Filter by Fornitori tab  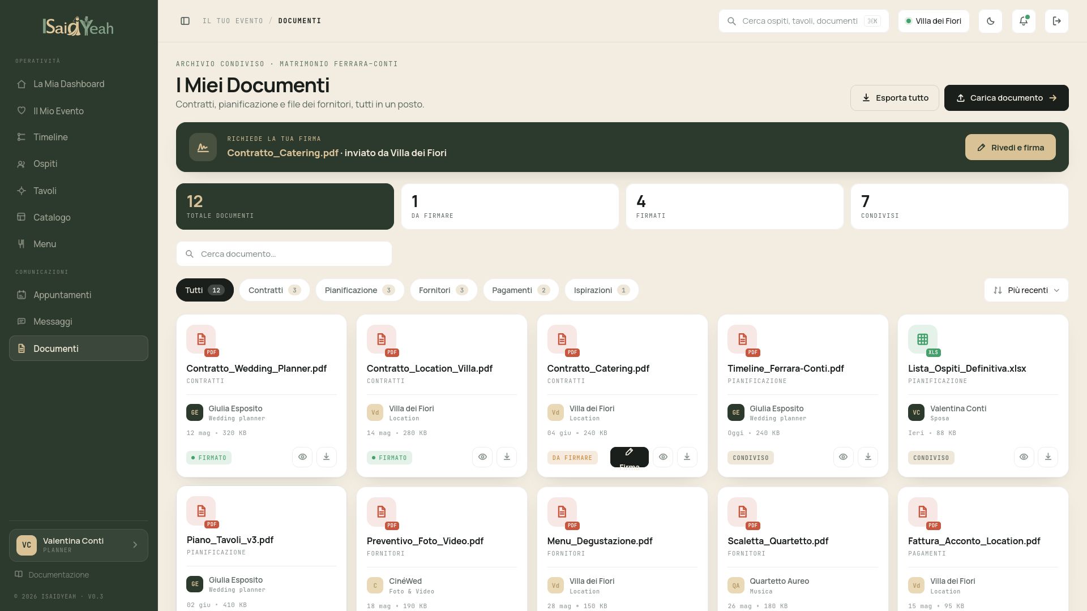pos(444,290)
